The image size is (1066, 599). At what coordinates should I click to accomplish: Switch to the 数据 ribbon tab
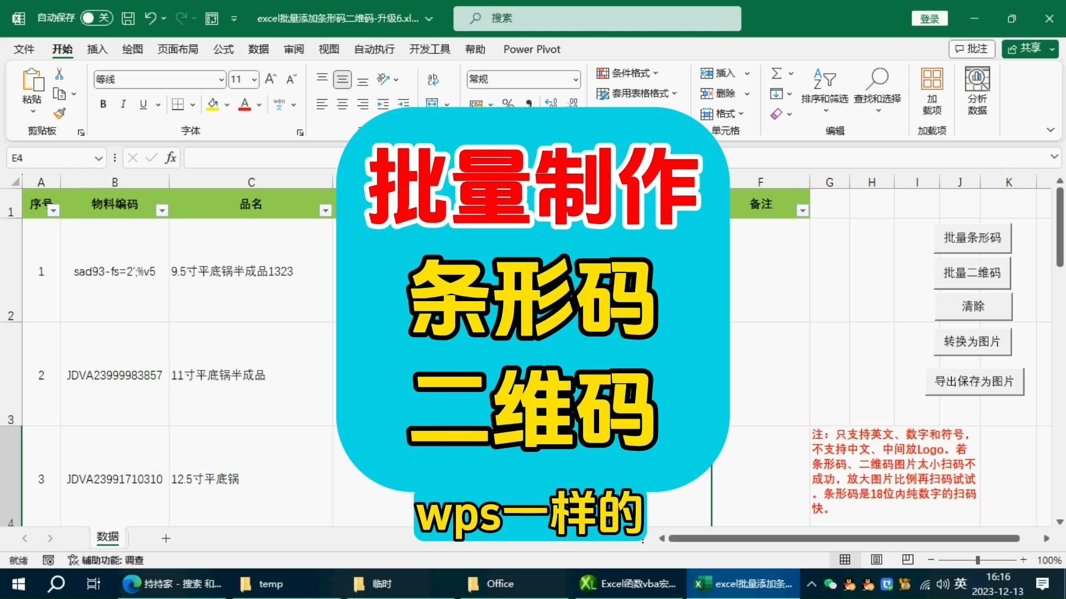[x=258, y=49]
